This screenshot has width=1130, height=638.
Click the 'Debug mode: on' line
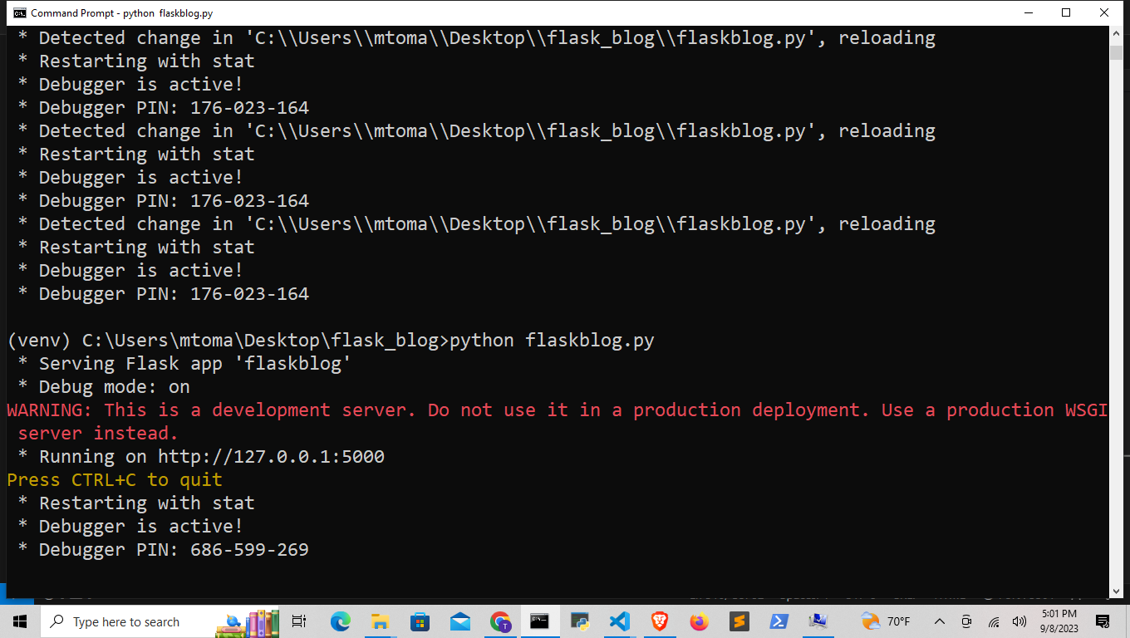pyautogui.click(x=104, y=386)
